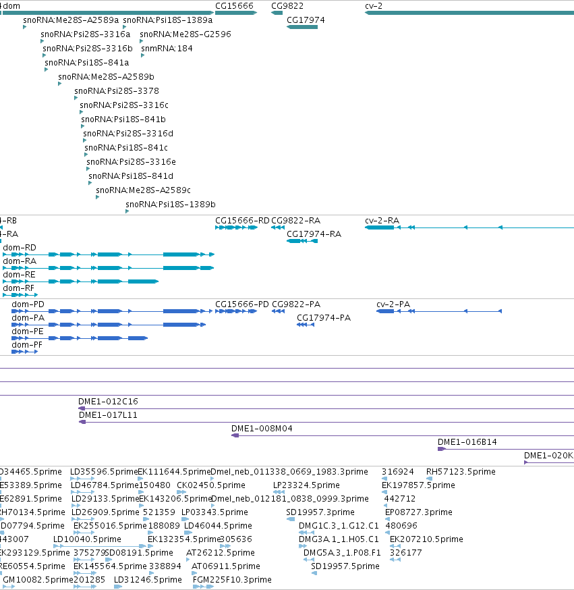574x590 pixels.
Task: Select snoRNA:Psi18S-841a label
Action: (x=87, y=63)
